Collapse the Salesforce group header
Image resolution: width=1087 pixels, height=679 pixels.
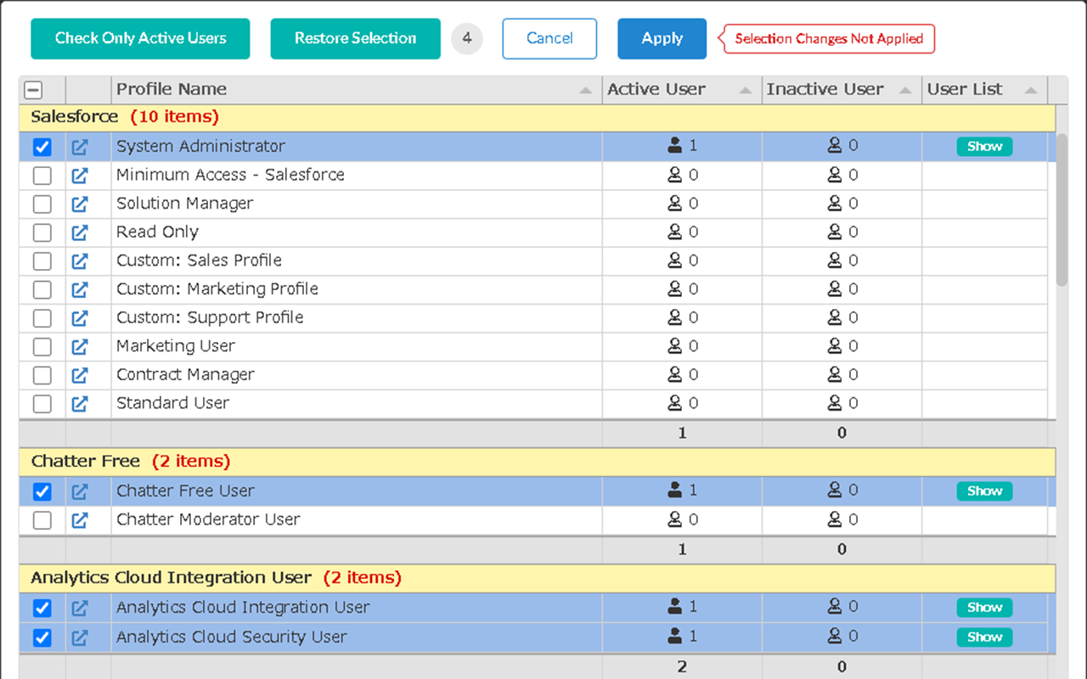click(537, 117)
